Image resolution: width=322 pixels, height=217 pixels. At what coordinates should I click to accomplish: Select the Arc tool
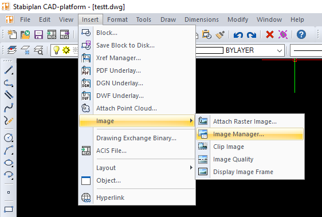(x=9, y=150)
